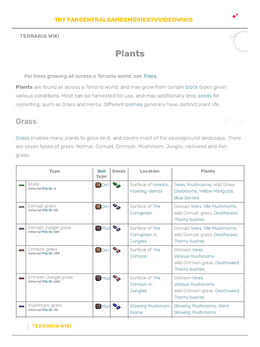Click the Crimson Jungle grass tile icon

tap(22, 278)
